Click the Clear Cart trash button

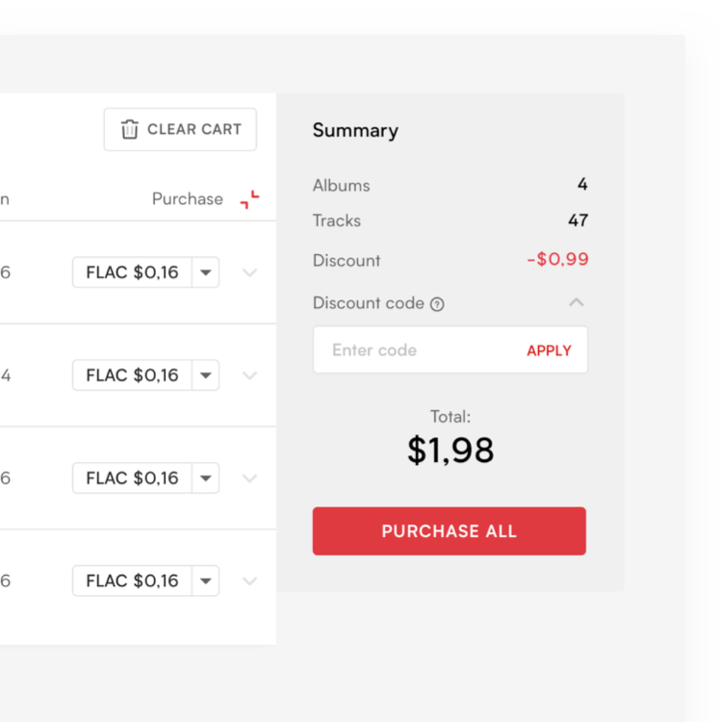[x=180, y=129]
